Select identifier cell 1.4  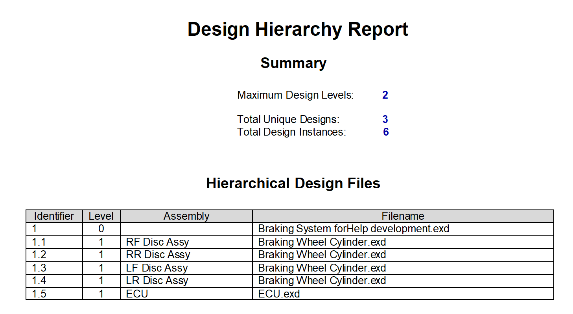click(x=54, y=281)
